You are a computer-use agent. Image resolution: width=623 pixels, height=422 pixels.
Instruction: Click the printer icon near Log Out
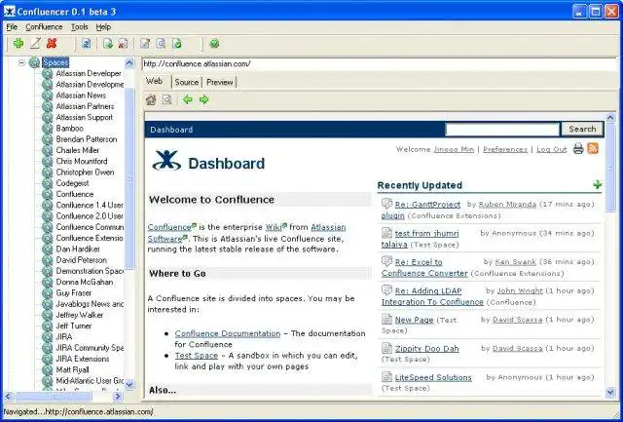pyautogui.click(x=578, y=149)
